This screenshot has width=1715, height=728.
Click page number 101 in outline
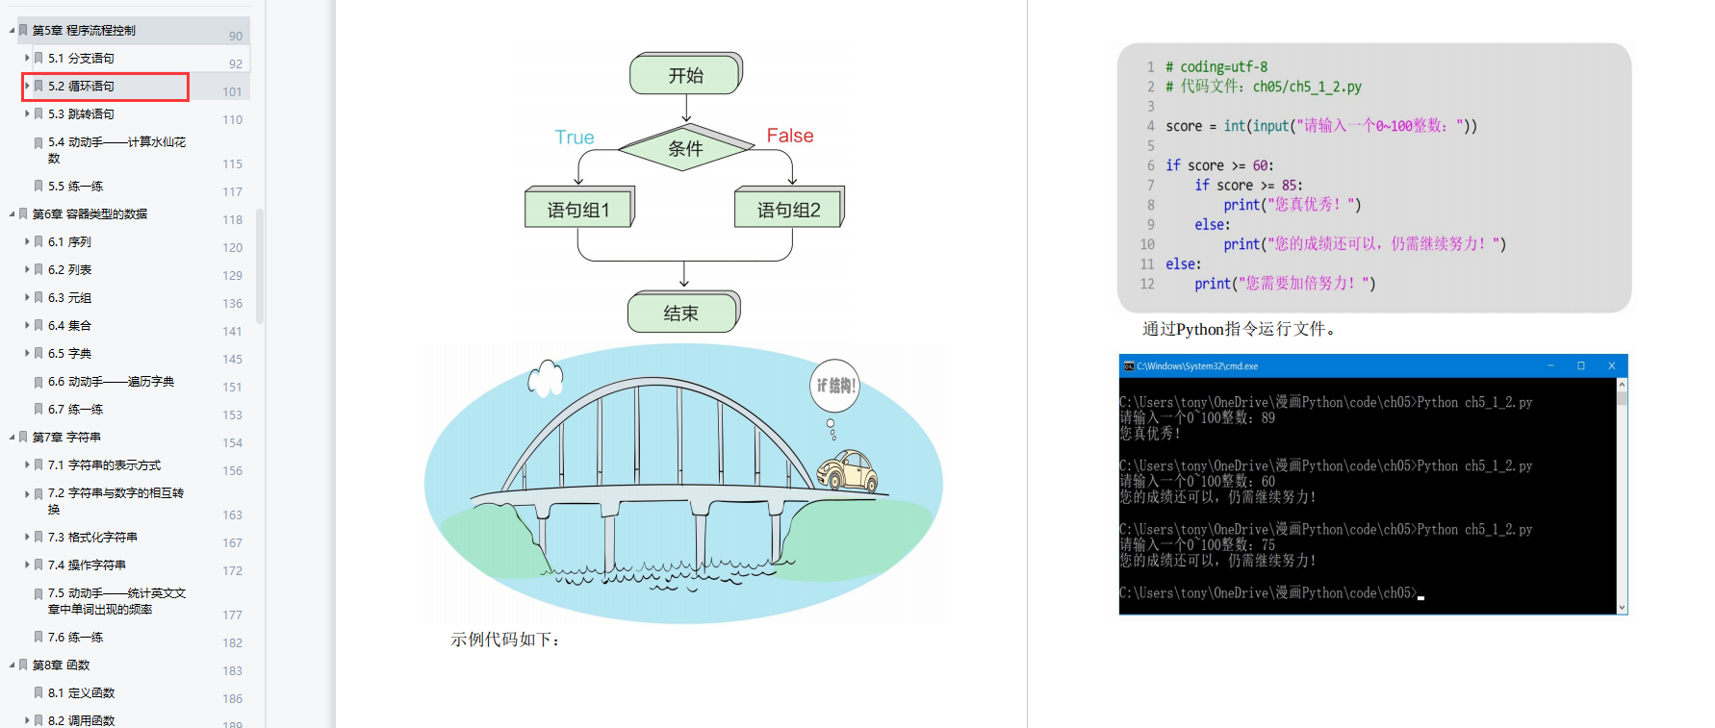pyautogui.click(x=233, y=91)
